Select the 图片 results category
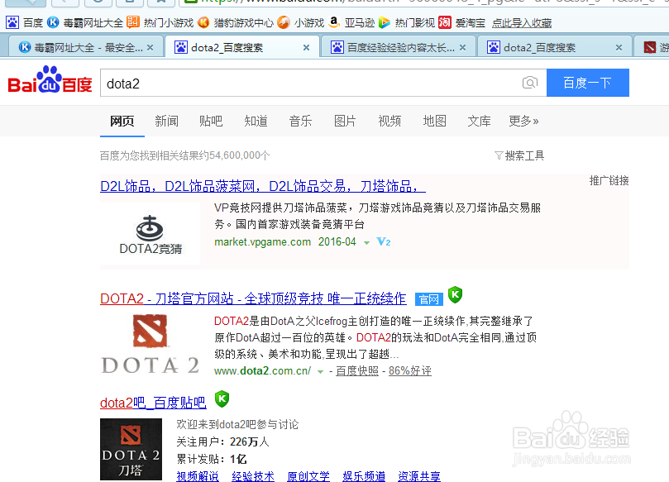This screenshot has width=669, height=482. pos(345,122)
